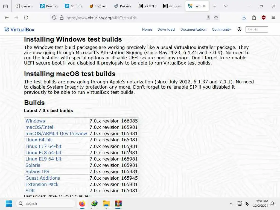This screenshot has width=280, height=210.
Task: Expand the list all tabs chevron
Action: coord(226,6)
